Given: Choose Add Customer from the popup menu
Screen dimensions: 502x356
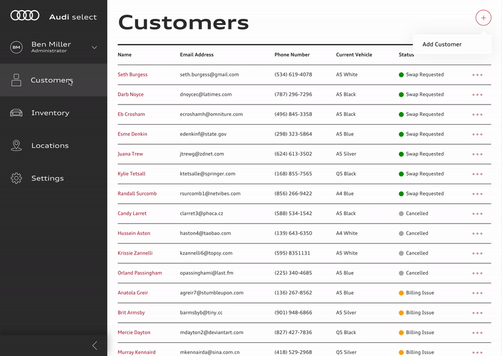Looking at the screenshot, I should click(442, 45).
